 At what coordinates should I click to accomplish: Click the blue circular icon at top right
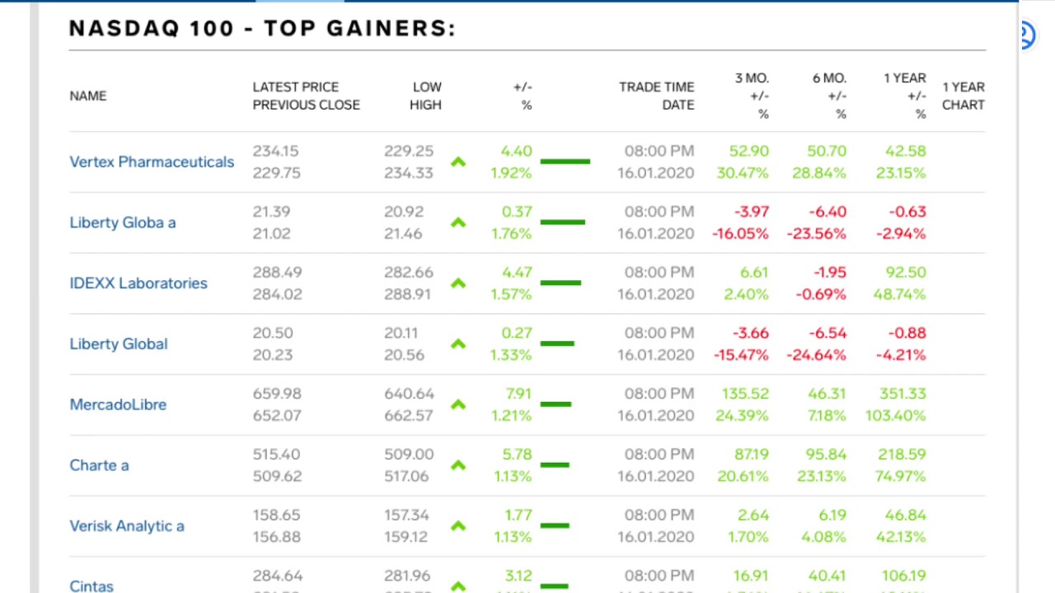click(x=1025, y=35)
